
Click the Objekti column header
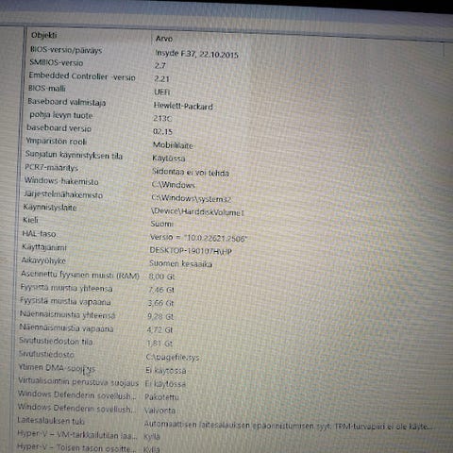[44, 35]
